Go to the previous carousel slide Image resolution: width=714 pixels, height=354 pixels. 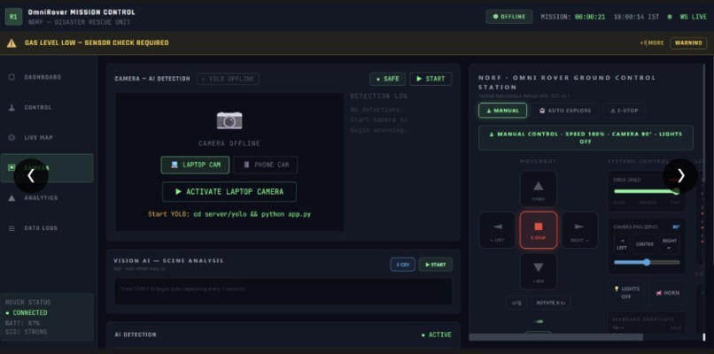[31, 175]
